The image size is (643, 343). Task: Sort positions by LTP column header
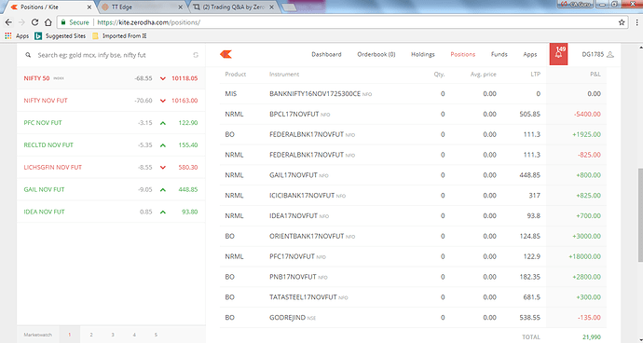pos(535,75)
